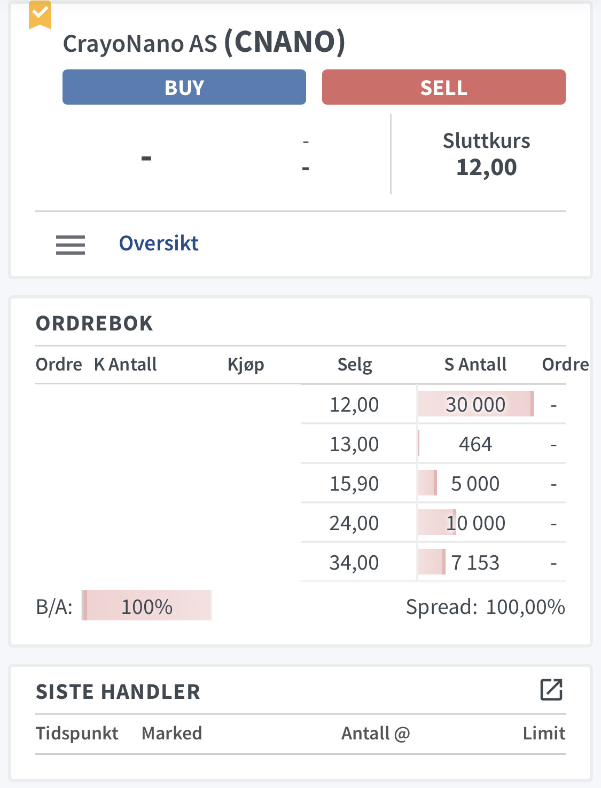Image resolution: width=601 pixels, height=788 pixels.
Task: Click the Limit column header
Action: pyautogui.click(x=544, y=734)
